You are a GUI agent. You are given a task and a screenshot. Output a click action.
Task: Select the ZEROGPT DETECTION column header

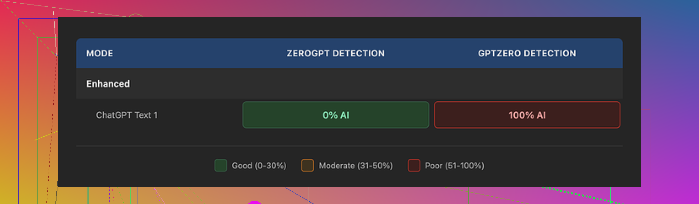[x=335, y=54]
